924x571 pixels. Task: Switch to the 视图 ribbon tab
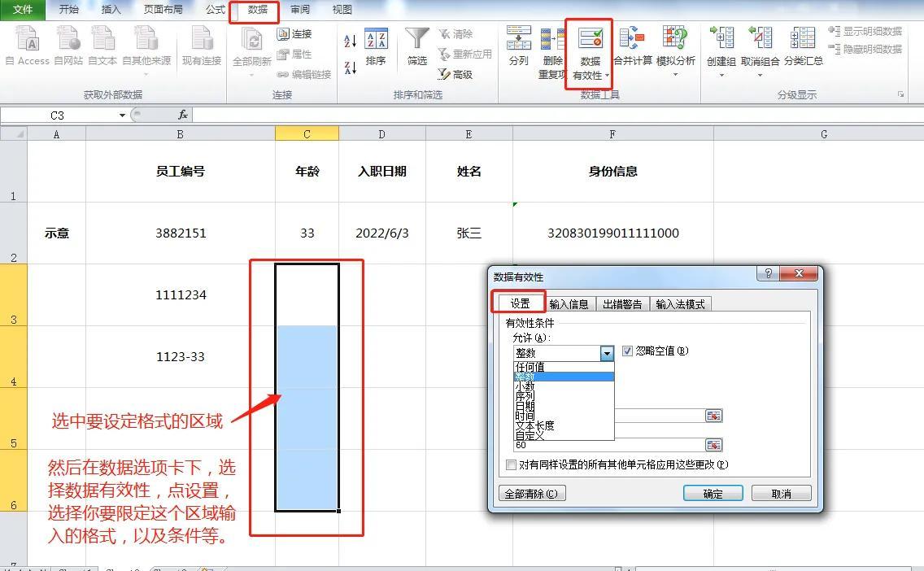coord(342,10)
